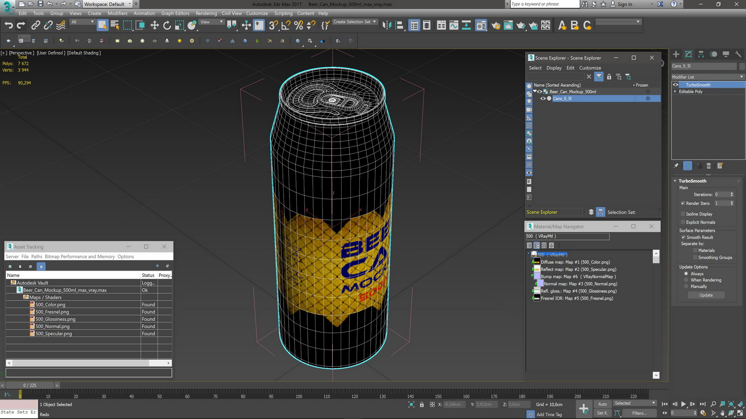Open the Layer Explorer icon
Viewport: 746px width, 419px height.
[x=427, y=26]
